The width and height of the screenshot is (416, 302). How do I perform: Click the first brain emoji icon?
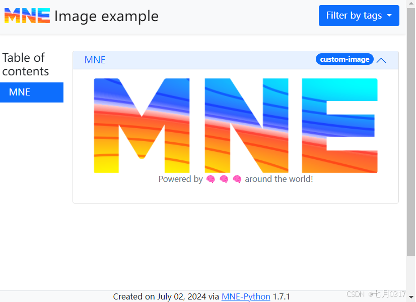[211, 179]
